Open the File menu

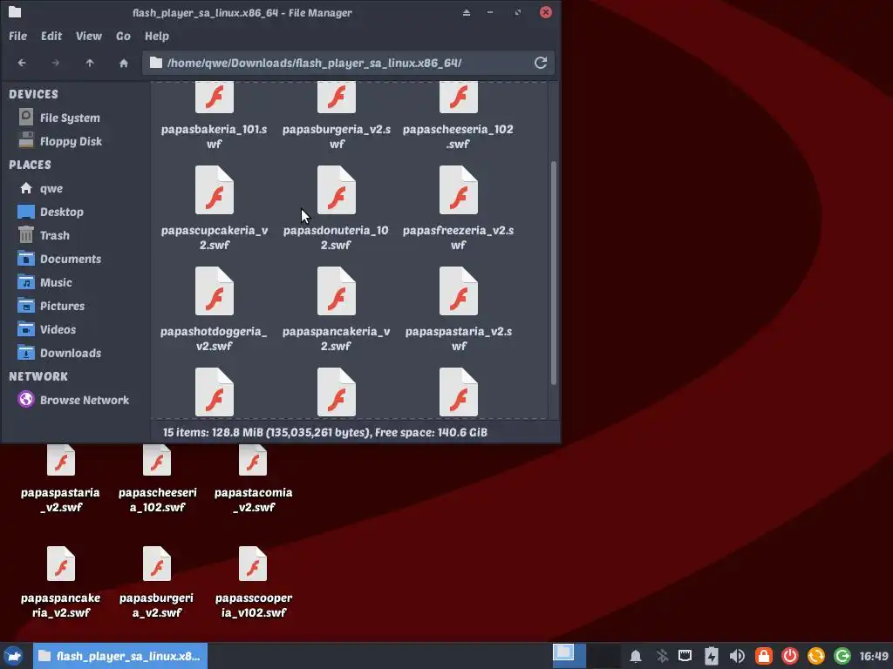(x=17, y=36)
